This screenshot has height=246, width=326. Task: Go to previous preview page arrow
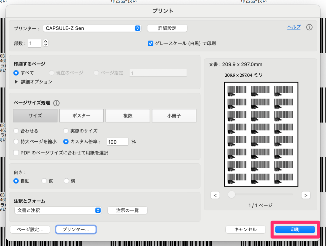click(215, 195)
